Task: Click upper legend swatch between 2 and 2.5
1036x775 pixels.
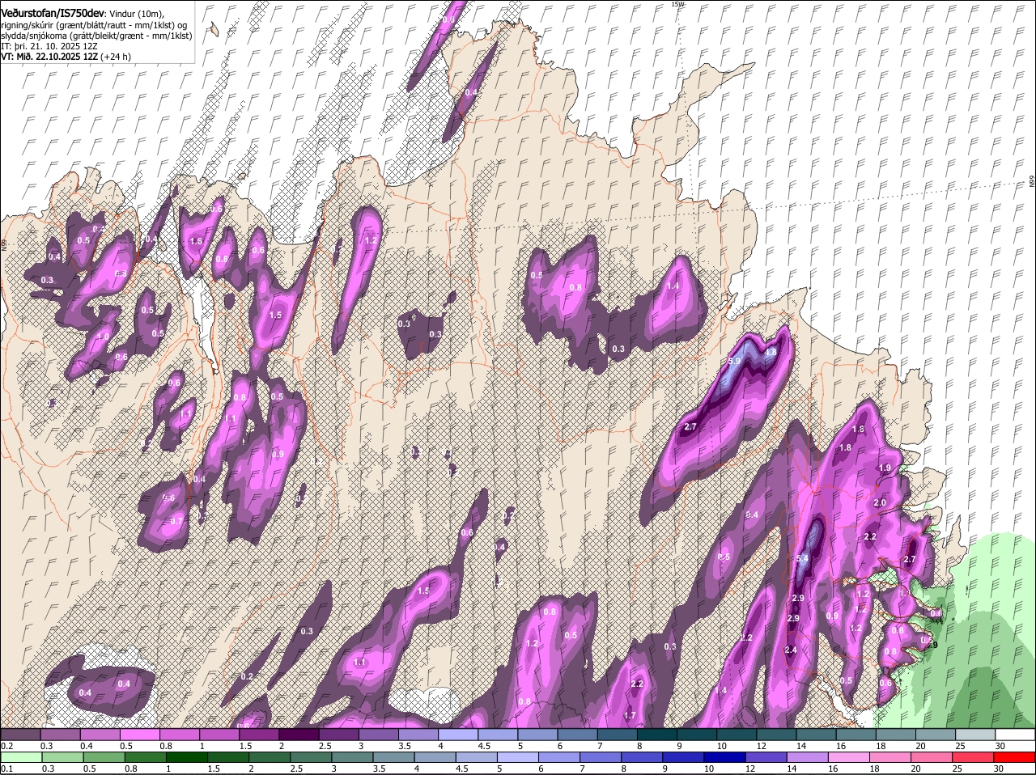Action: pyautogui.click(x=298, y=735)
